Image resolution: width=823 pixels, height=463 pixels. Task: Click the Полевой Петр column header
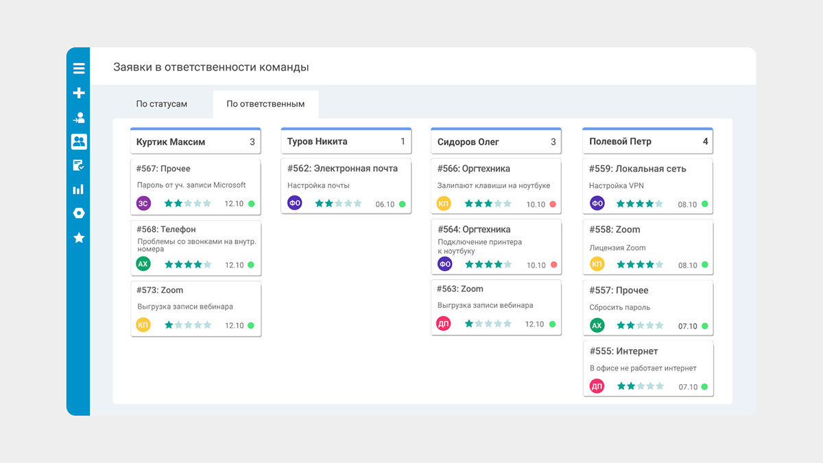(x=647, y=141)
